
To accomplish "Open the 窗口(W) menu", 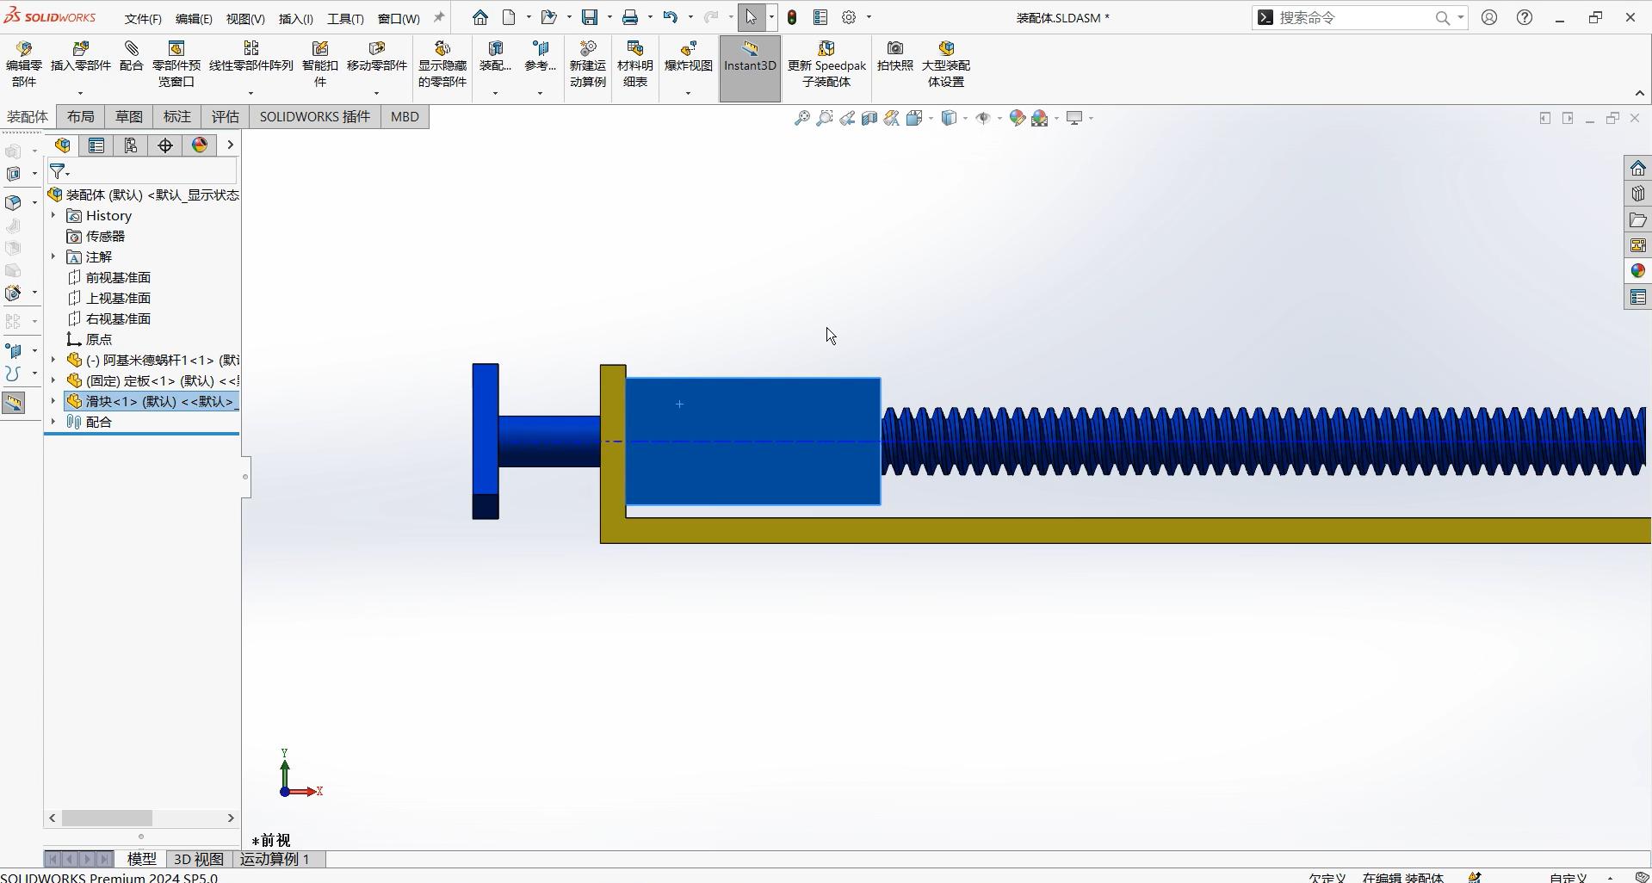I will [x=399, y=18].
